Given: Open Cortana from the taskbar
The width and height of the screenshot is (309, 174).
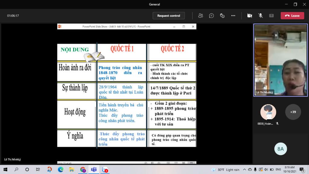Looking at the screenshot, I should click(x=27, y=169).
